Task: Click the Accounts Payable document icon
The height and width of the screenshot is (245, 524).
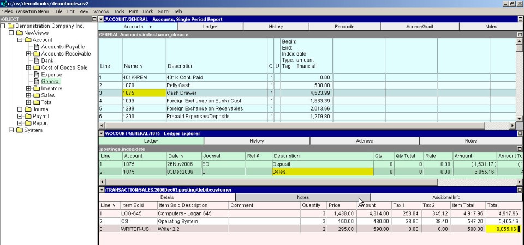Action: [x=37, y=47]
